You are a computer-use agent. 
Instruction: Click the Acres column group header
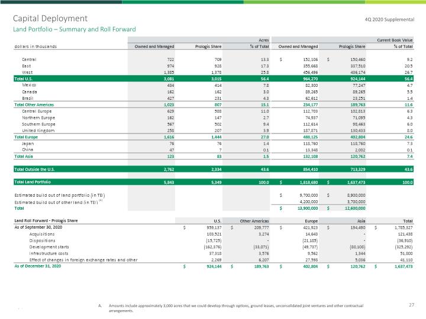click(263, 40)
